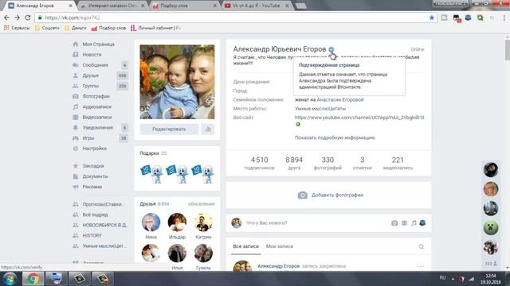Open friend Нина's avatar
Viewport: 510px width, 286px height.
[x=151, y=222]
